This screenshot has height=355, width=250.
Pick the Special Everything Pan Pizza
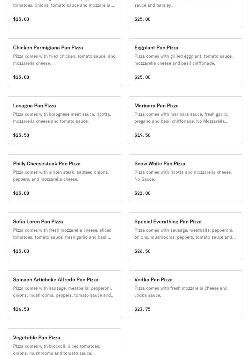click(x=185, y=236)
